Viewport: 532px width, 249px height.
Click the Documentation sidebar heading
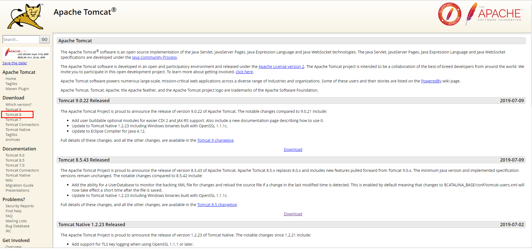(x=19, y=149)
